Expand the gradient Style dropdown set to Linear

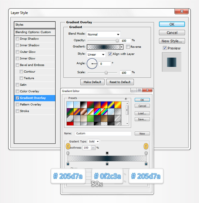click(96, 54)
